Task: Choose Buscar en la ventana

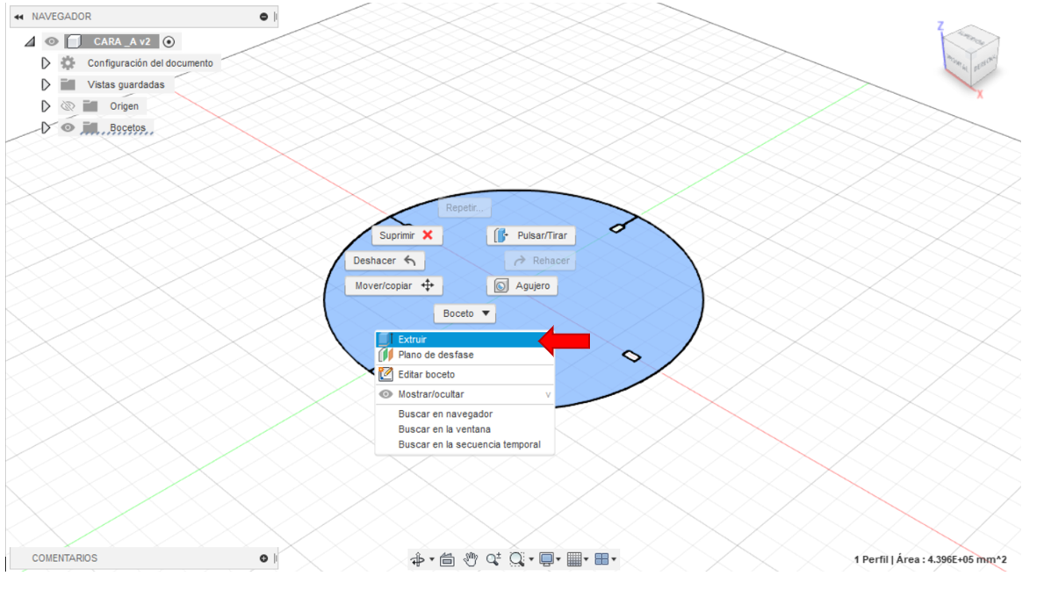Action: click(464, 429)
